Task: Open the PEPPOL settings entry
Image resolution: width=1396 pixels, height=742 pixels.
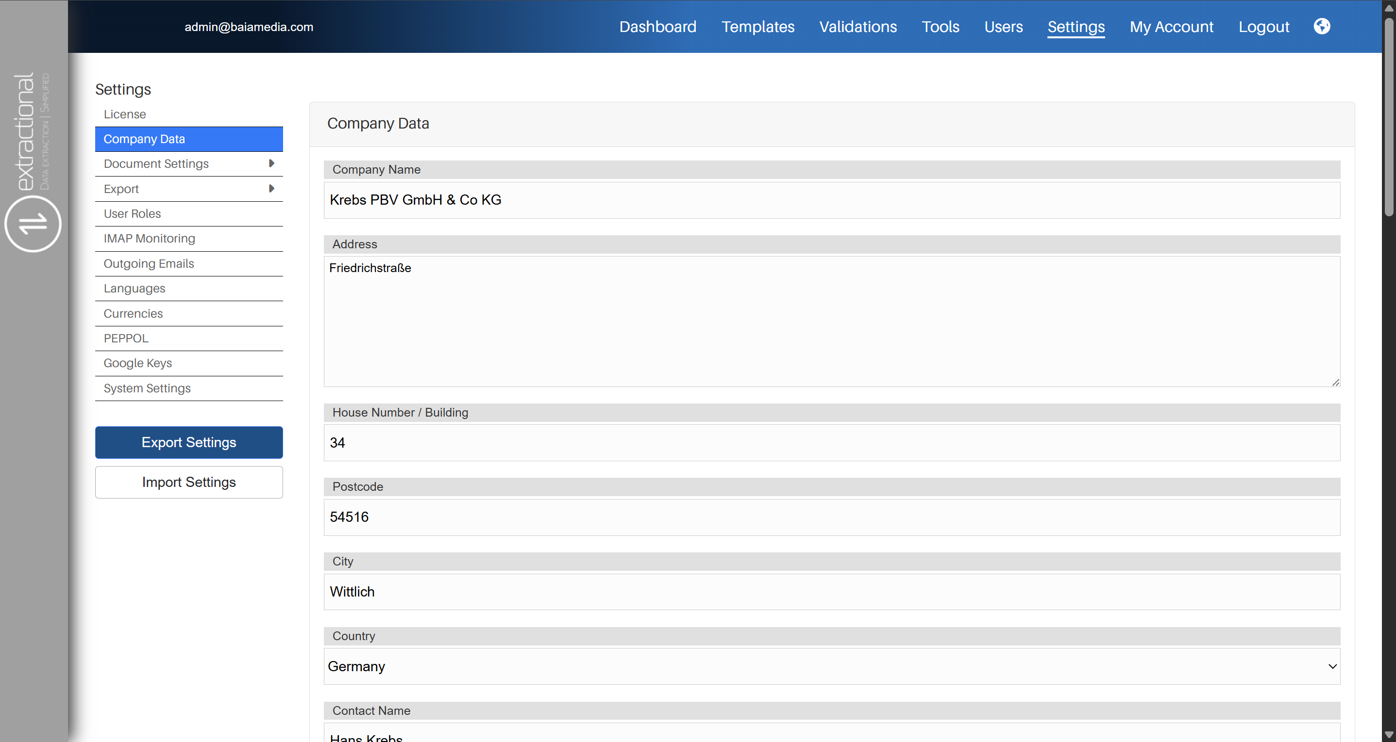Action: pos(126,338)
